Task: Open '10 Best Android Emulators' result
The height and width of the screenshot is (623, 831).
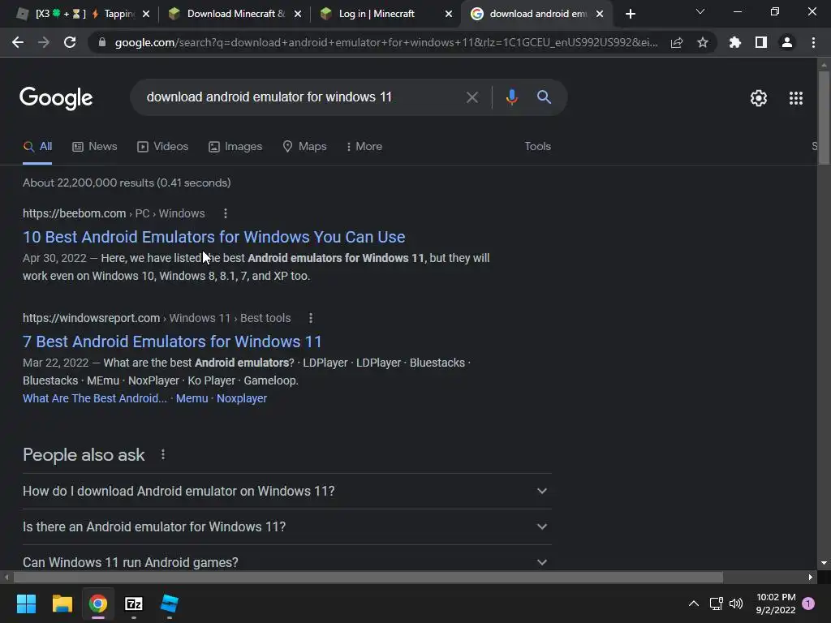Action: [214, 237]
